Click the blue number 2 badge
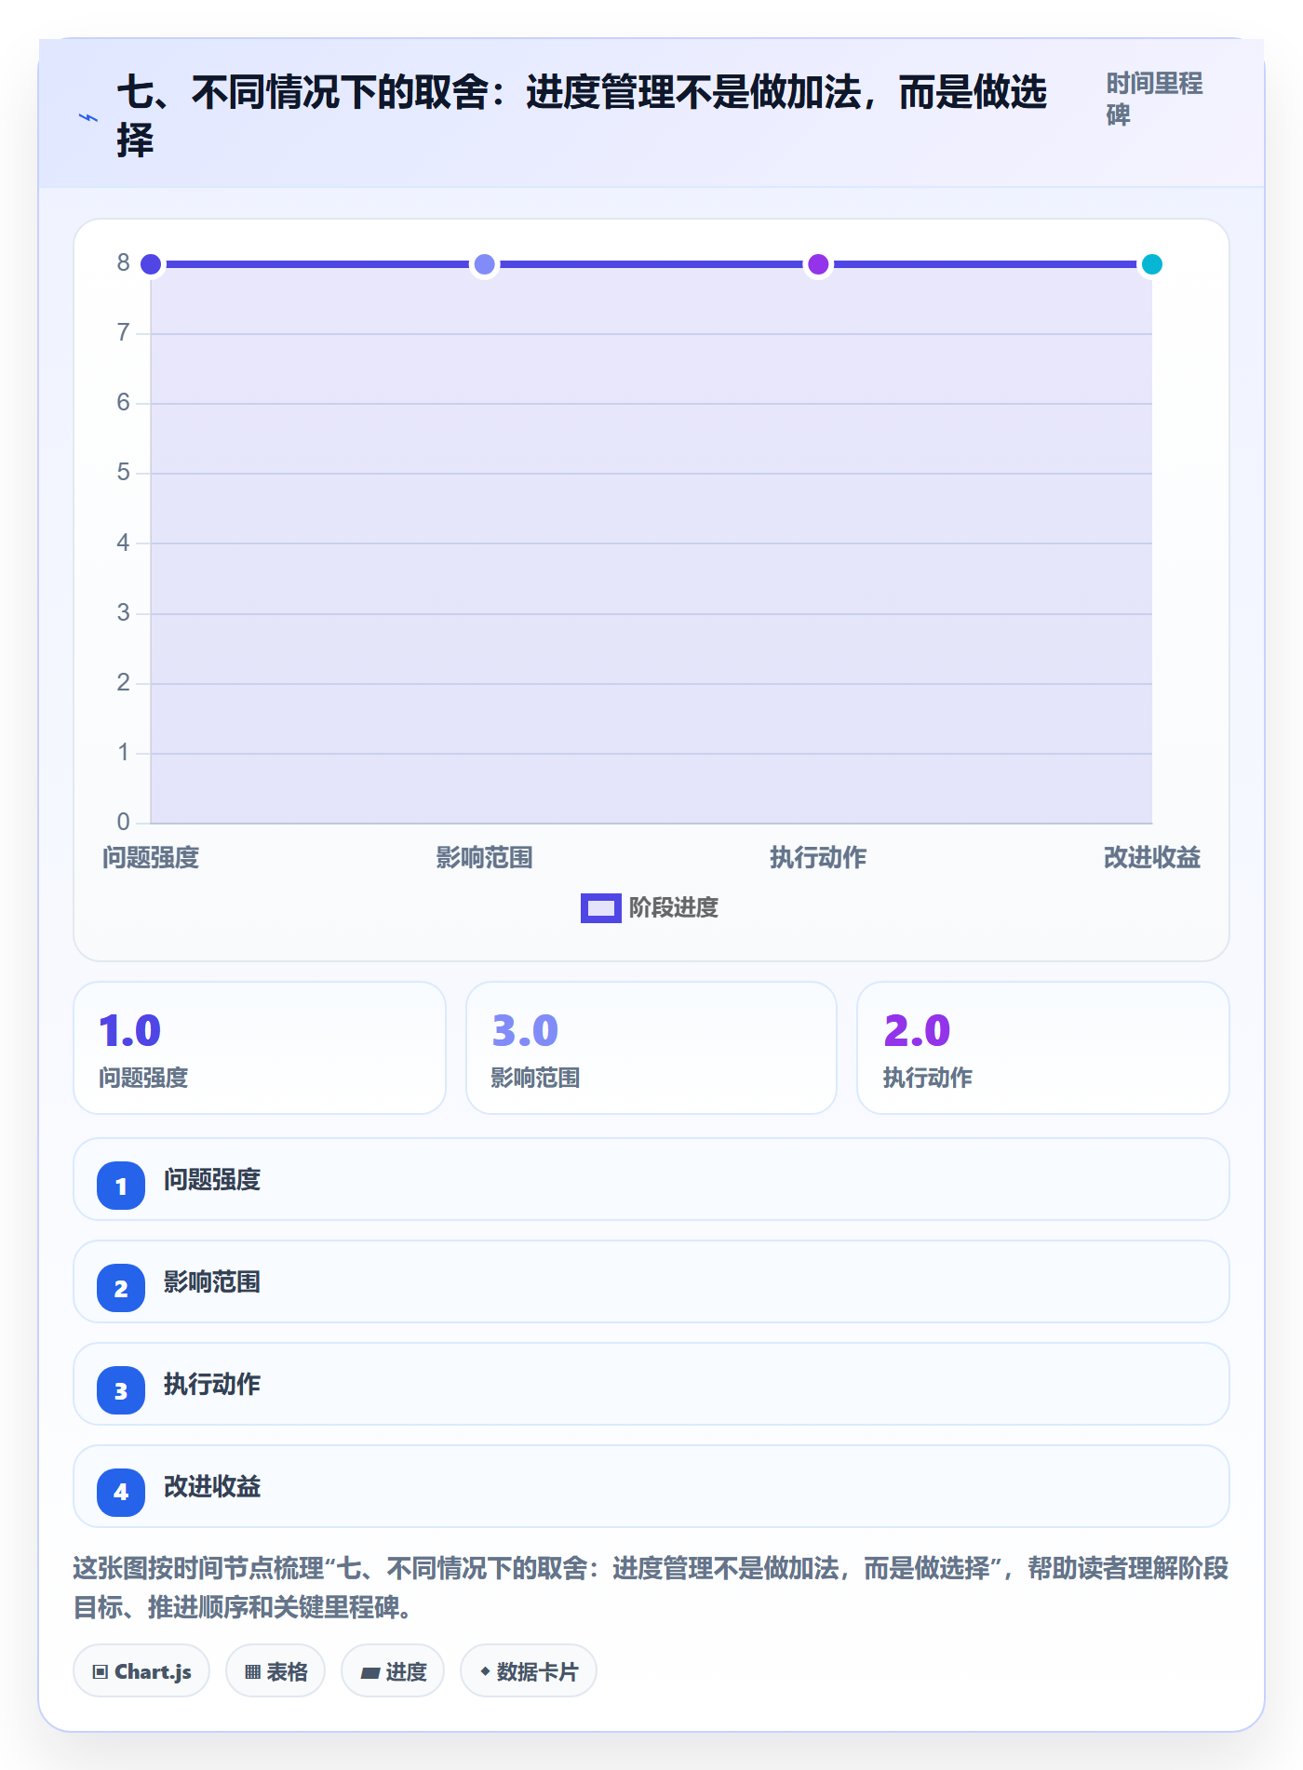The image size is (1303, 1770). point(121,1288)
